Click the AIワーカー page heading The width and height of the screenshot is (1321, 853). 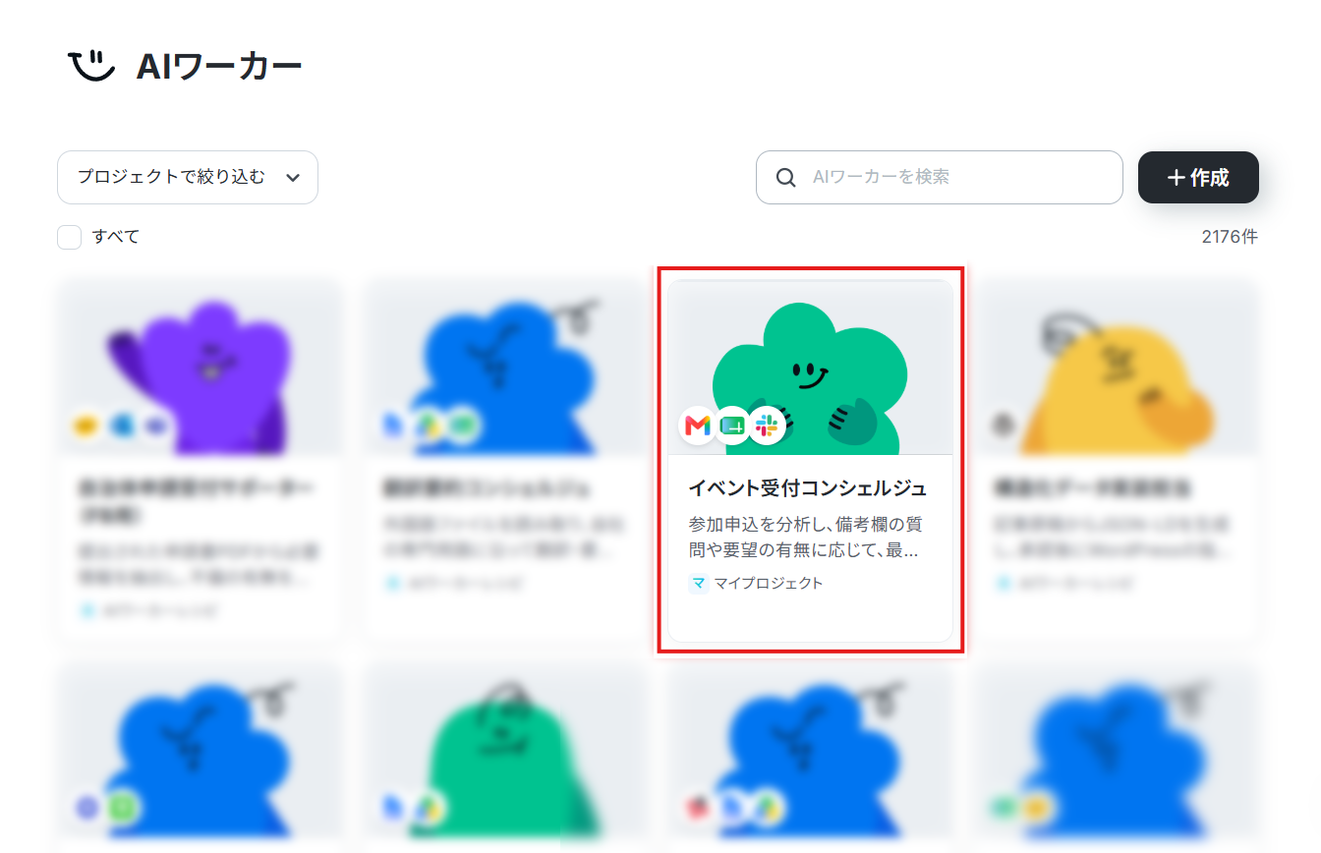click(x=219, y=67)
